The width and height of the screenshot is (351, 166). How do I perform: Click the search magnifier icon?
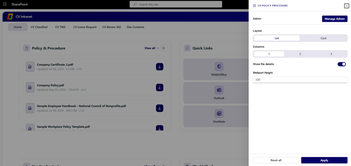pyautogui.click(x=135, y=4)
